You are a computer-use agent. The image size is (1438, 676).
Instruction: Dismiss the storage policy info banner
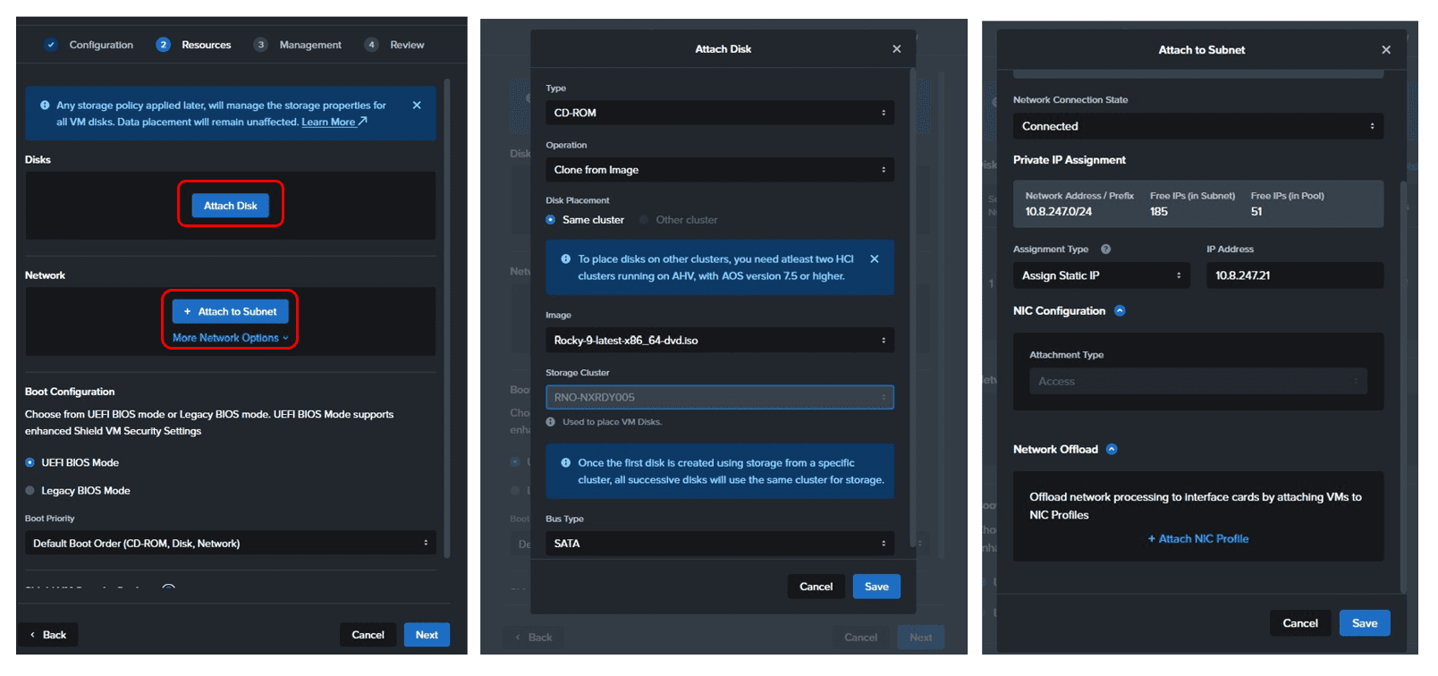[x=417, y=106]
